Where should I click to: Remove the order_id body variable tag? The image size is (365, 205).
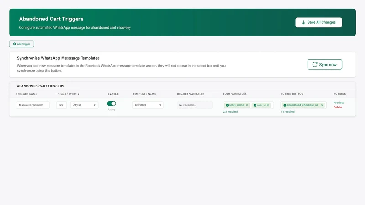268,105
